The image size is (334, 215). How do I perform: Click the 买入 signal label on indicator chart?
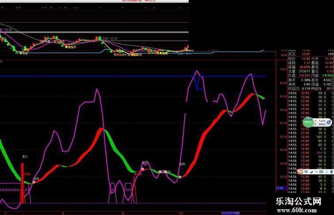point(25,157)
